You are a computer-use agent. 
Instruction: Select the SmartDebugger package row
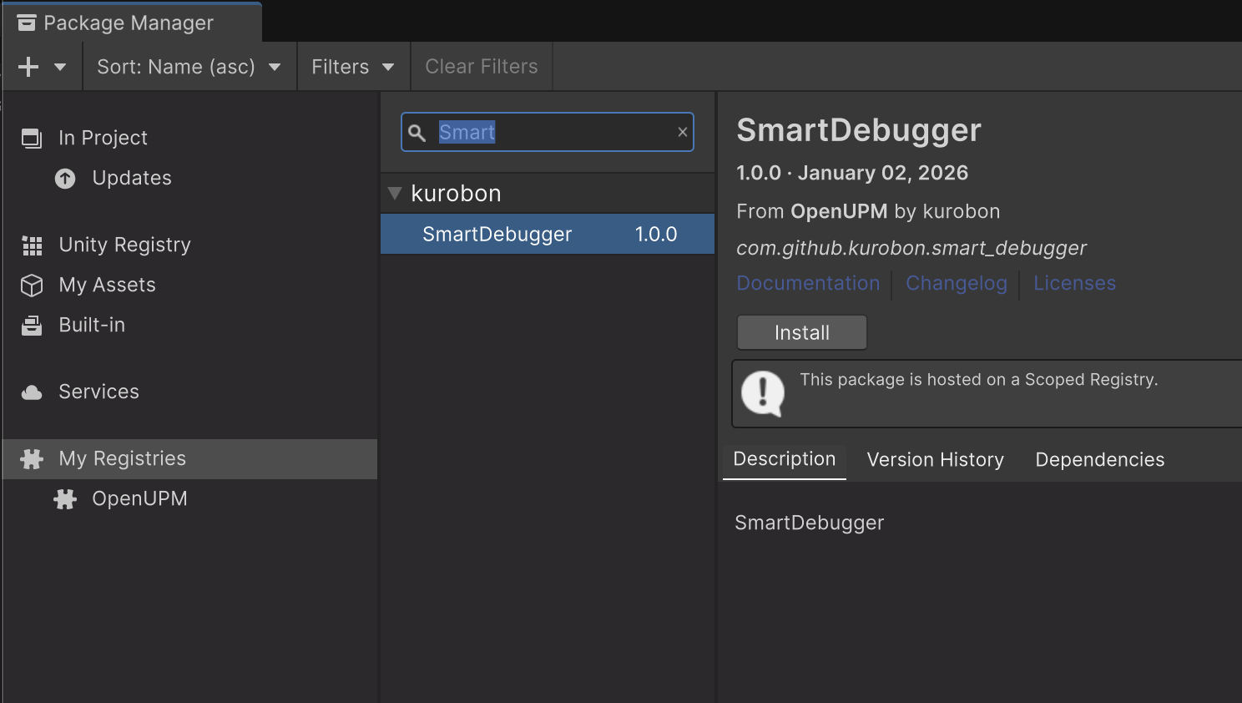(548, 234)
